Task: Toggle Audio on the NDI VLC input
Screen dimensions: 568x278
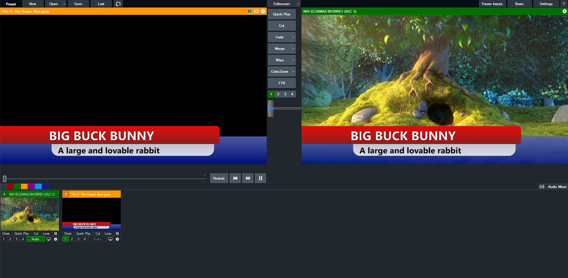Action: coord(36,239)
